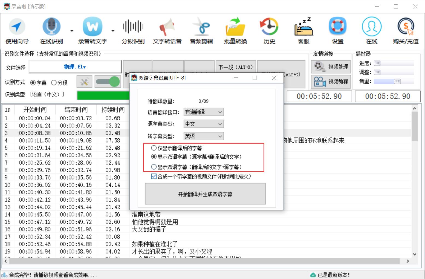Uncheck 合成一个带字幕的视频文件 checkbox
Image resolution: width=425 pixels, height=279 pixels.
pyautogui.click(x=154, y=176)
